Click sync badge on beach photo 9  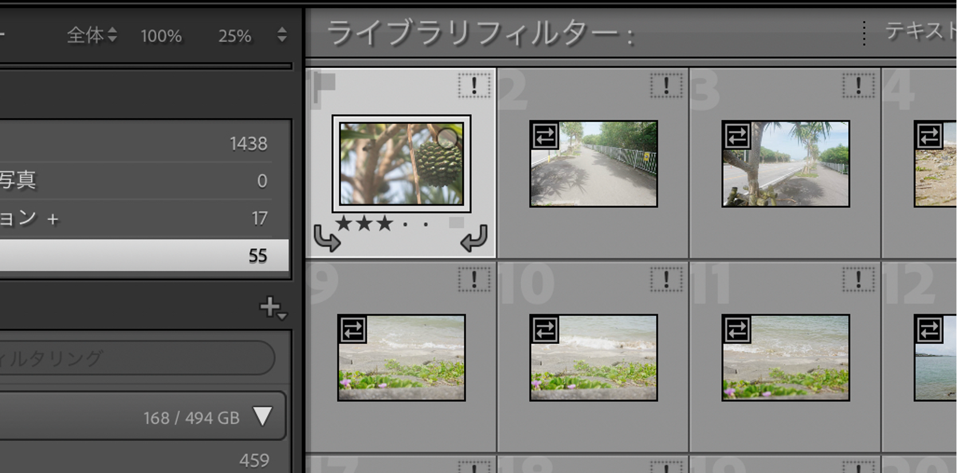coord(352,329)
